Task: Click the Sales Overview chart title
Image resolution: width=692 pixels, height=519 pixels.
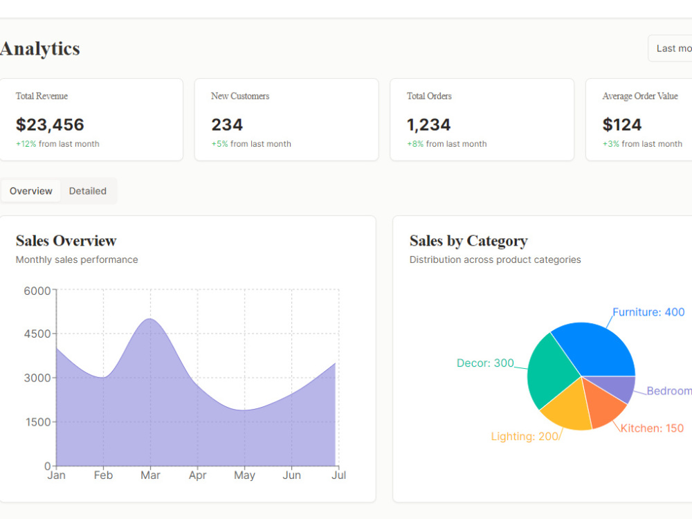Action: (x=66, y=241)
